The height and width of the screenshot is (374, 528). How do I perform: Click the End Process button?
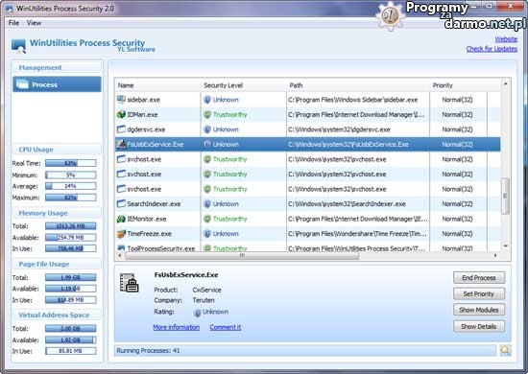(478, 278)
